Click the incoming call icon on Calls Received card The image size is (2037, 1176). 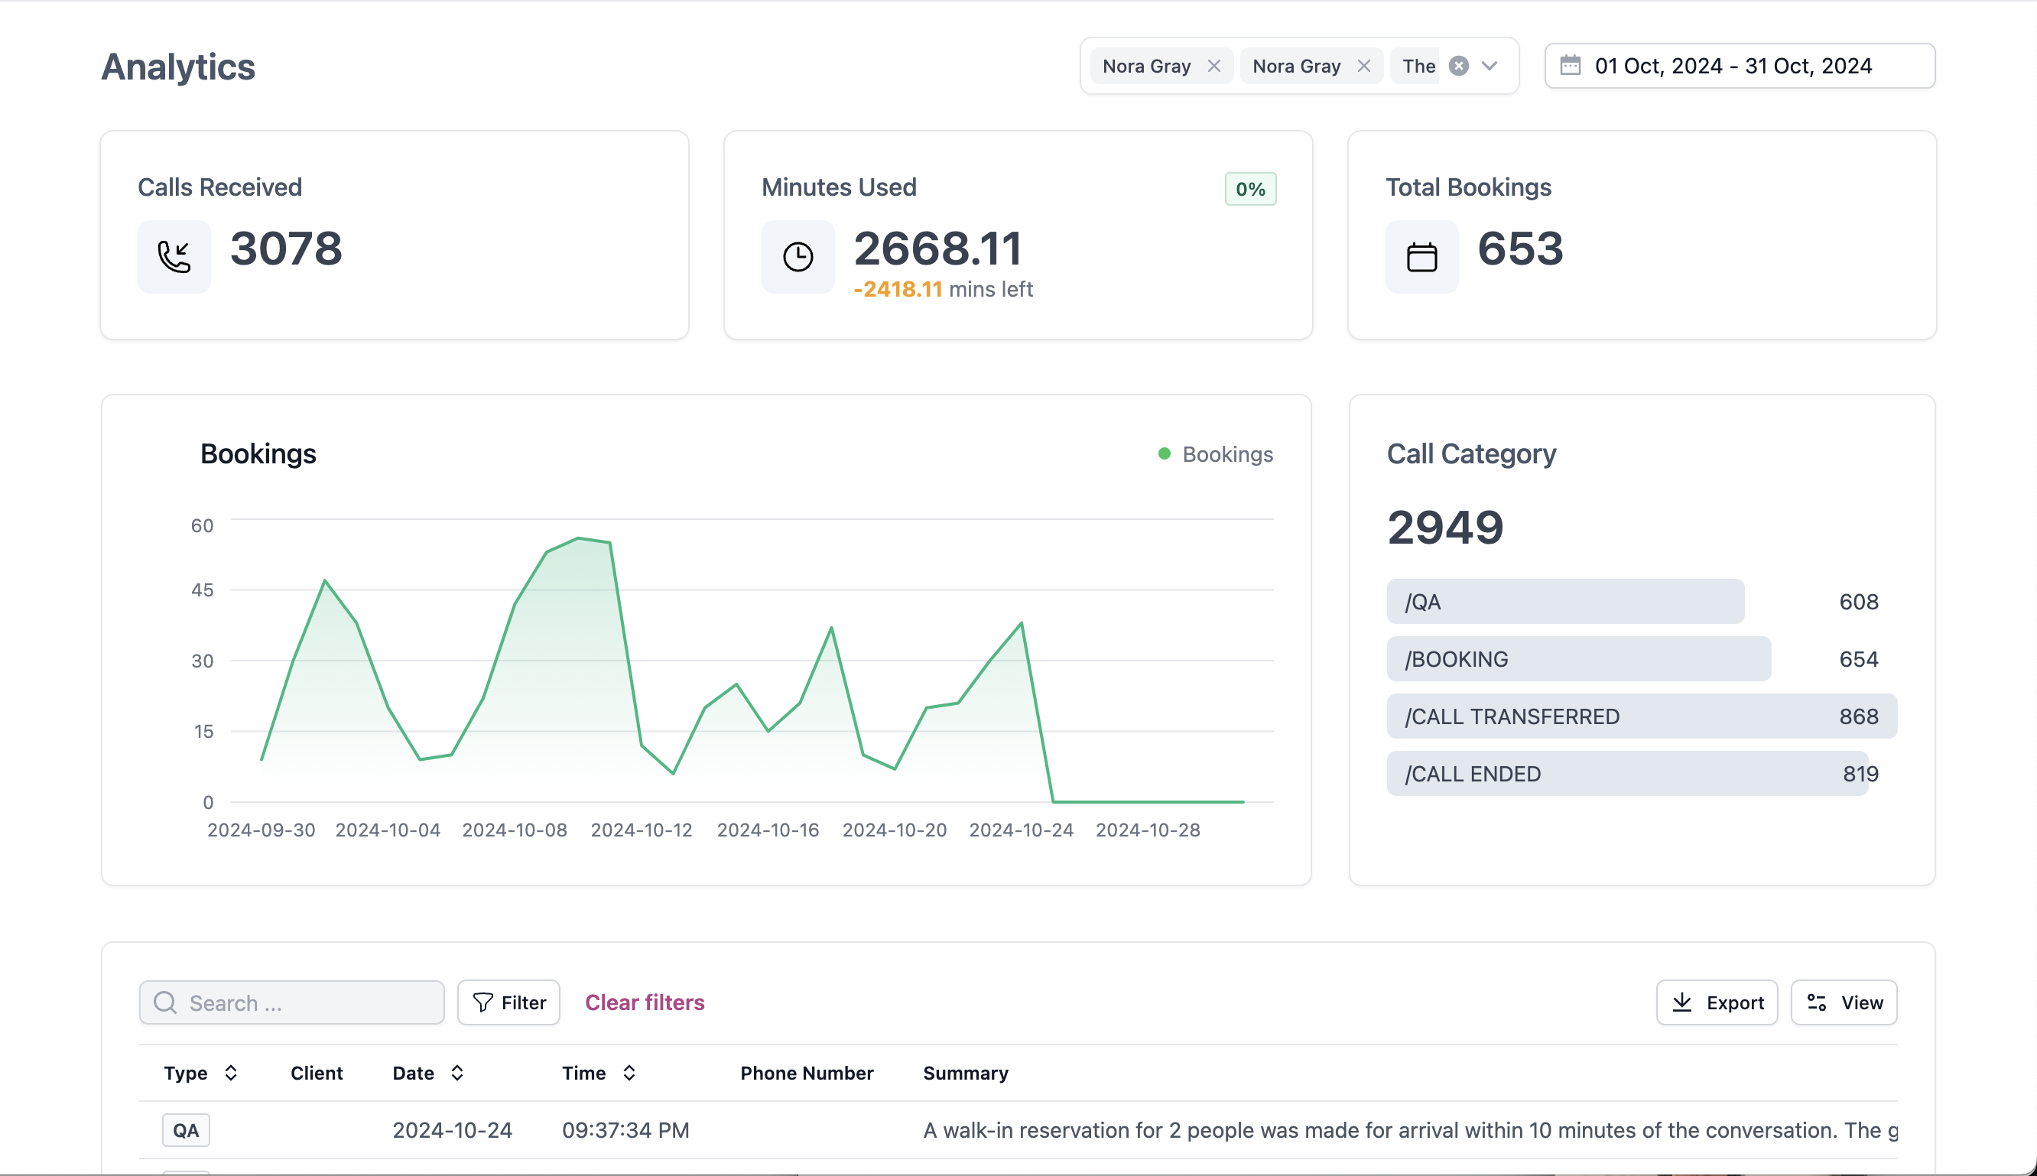point(174,256)
